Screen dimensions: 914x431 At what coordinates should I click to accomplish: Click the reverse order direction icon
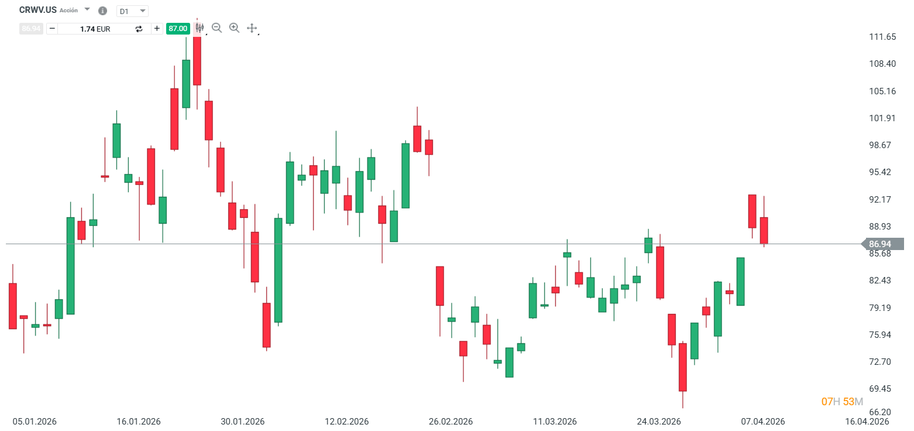(x=139, y=28)
